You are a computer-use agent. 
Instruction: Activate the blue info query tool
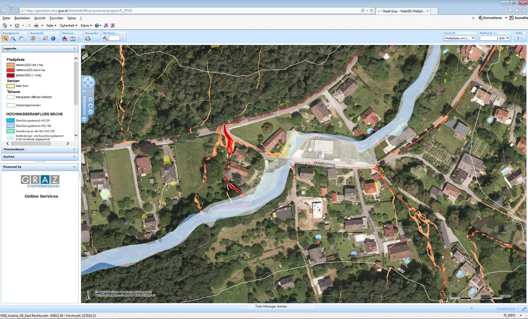pos(53,38)
